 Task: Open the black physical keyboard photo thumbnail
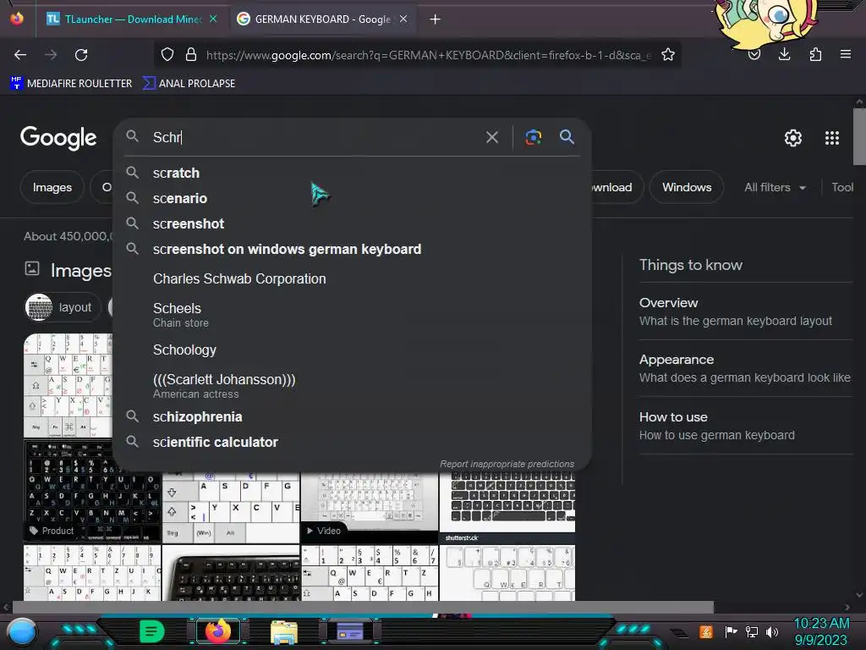[x=231, y=573]
